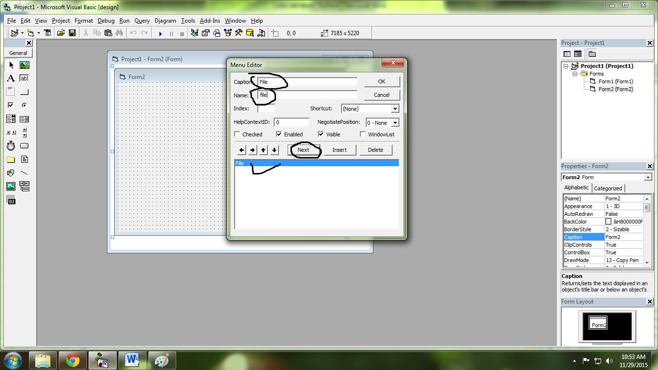Click the Insert button in Menu Editor
The image size is (658, 370).
coord(340,150)
